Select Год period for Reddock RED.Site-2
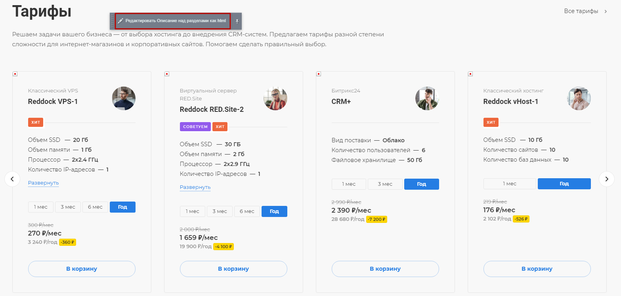This screenshot has width=621, height=296. 274,211
